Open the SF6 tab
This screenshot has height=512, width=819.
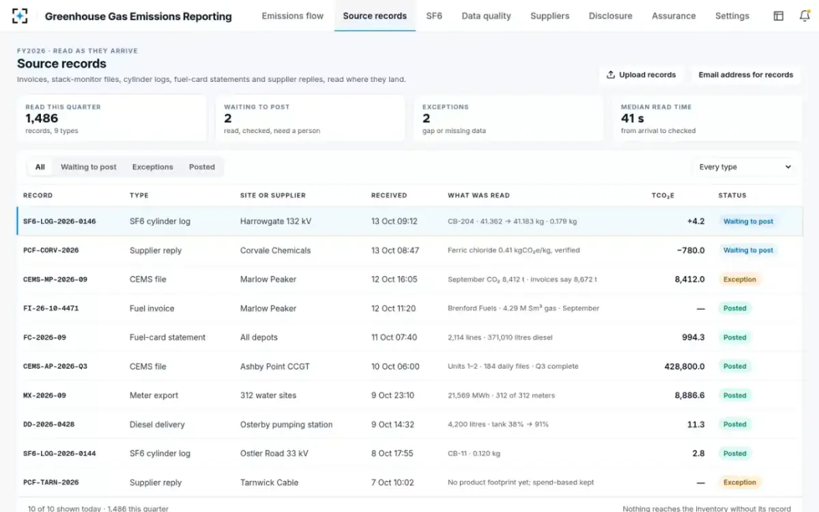click(x=434, y=16)
